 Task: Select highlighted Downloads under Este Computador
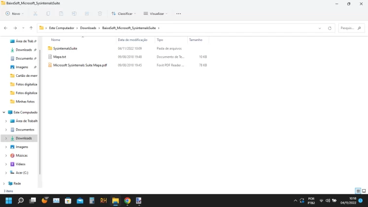pyautogui.click(x=19, y=138)
